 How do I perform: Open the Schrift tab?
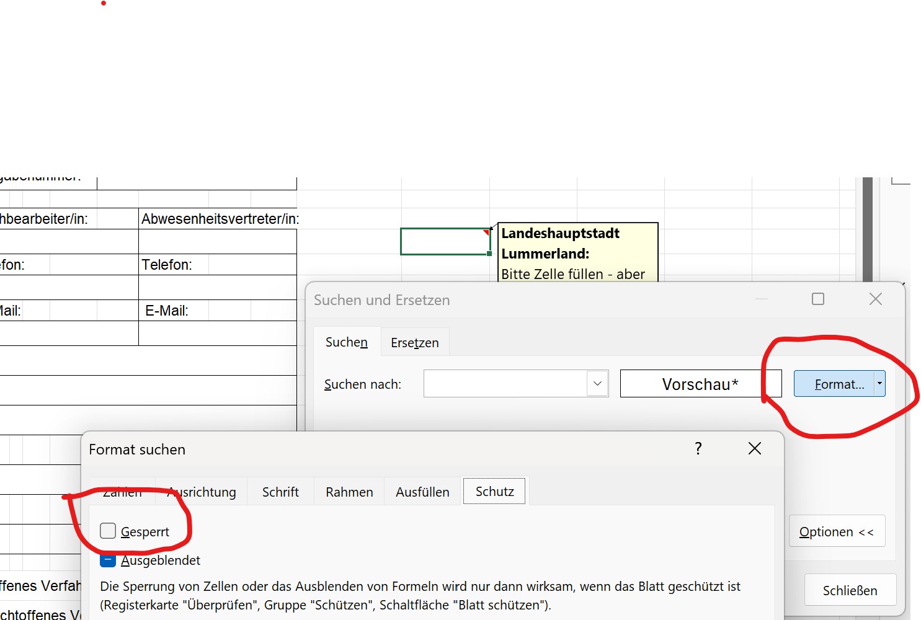280,492
